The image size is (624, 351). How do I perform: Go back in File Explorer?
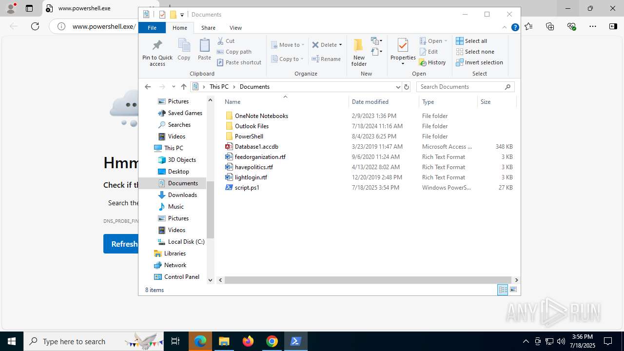(x=148, y=87)
